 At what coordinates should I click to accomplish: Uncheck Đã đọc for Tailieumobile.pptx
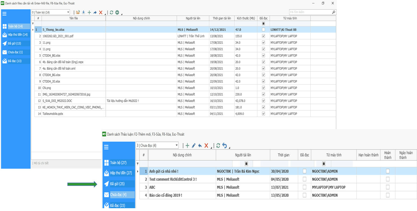coord(263,114)
